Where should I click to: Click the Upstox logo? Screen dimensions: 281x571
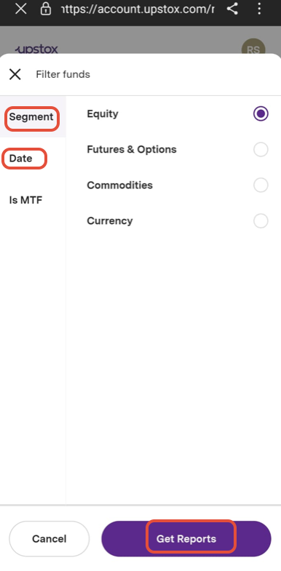pyautogui.click(x=36, y=49)
